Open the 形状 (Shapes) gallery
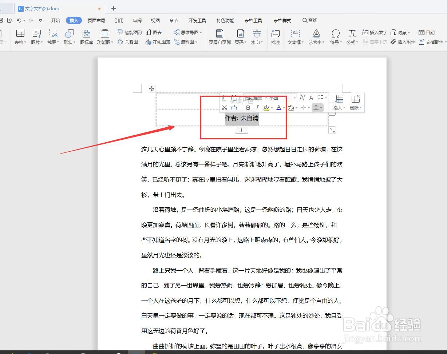Screen dimensions: 447x354 69,37
